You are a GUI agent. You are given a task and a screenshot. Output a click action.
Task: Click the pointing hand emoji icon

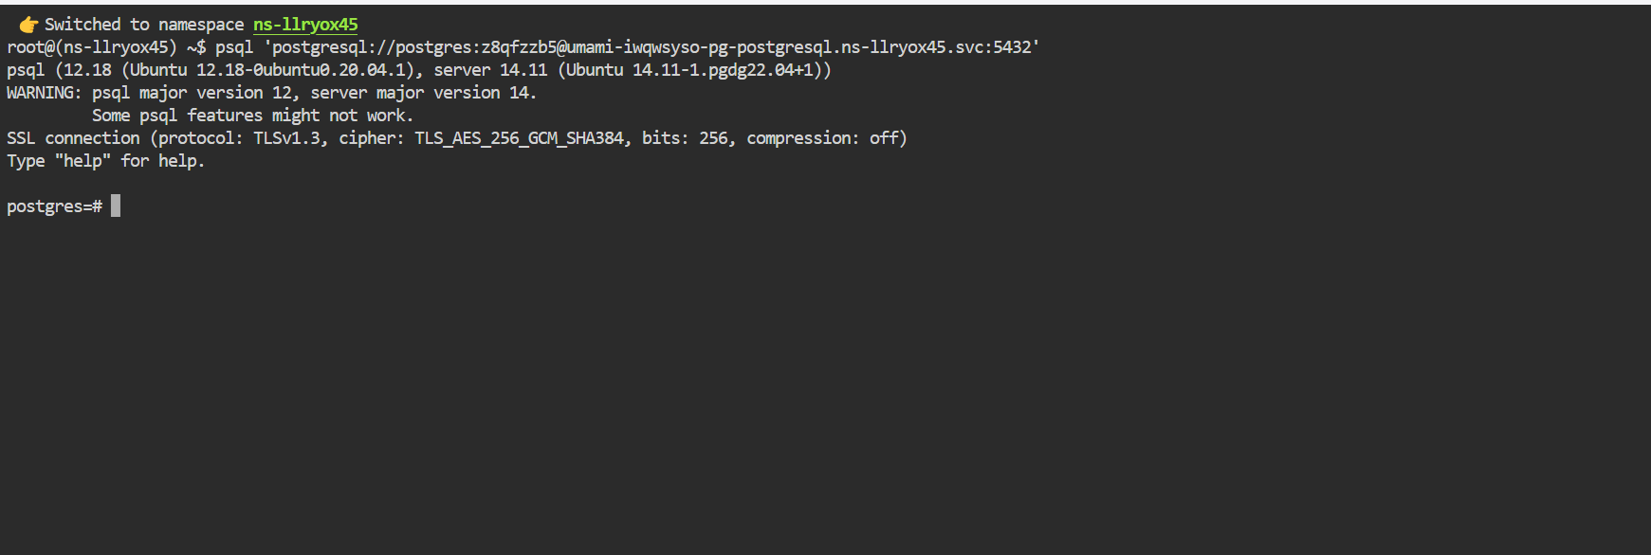point(28,25)
